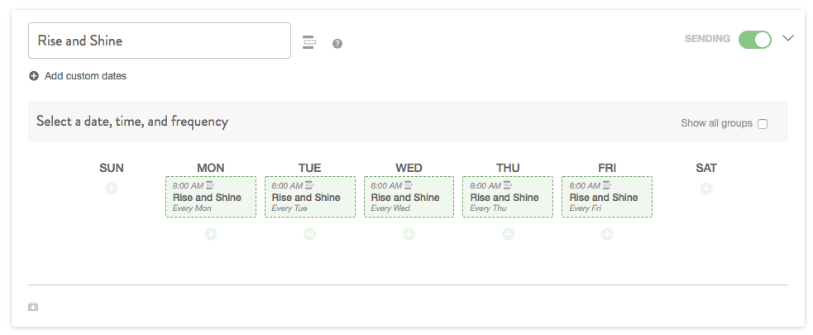Add another slot below Thursday
The width and height of the screenshot is (813, 335).
click(508, 234)
